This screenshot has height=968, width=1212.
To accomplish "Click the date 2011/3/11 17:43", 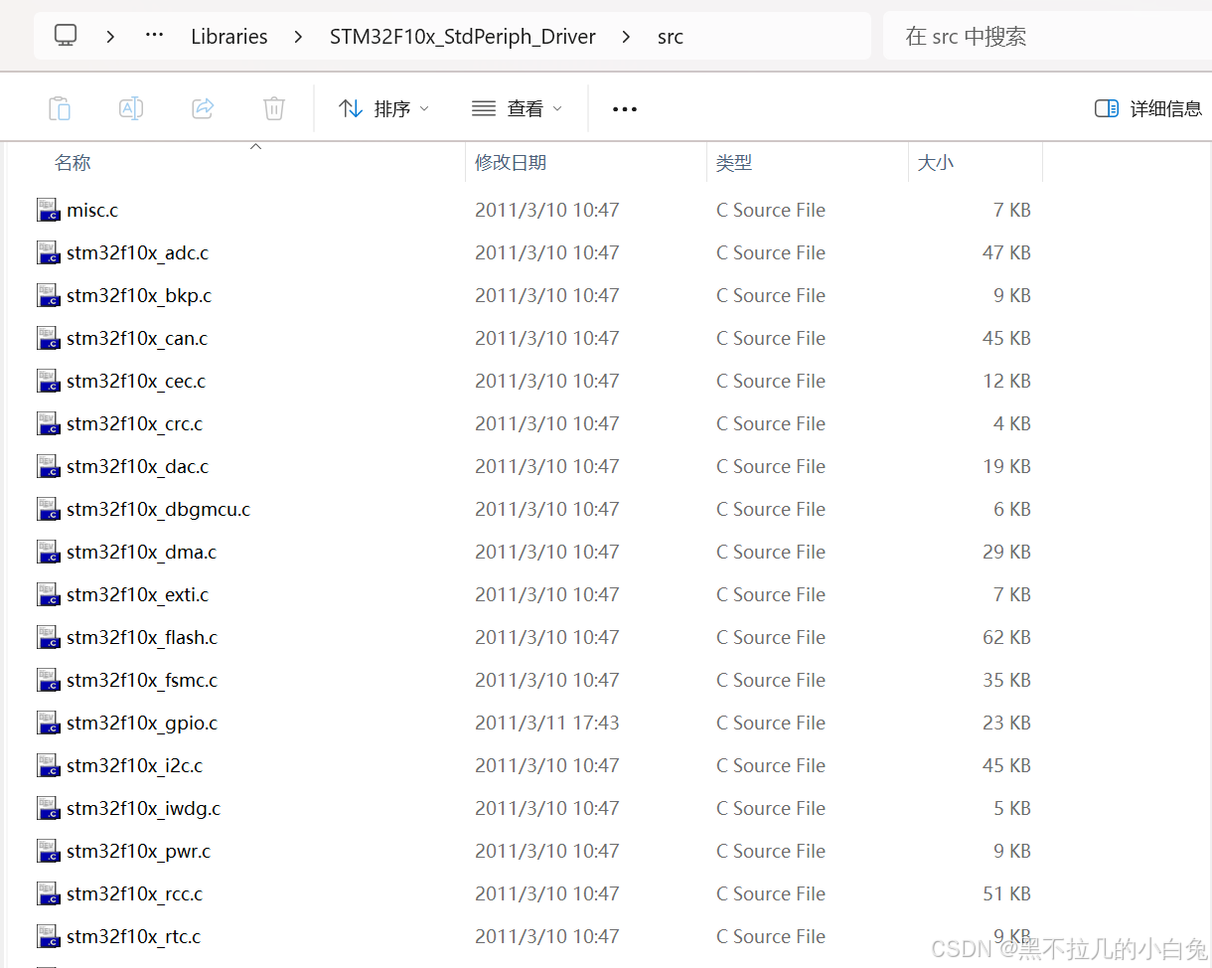I will 547,723.
